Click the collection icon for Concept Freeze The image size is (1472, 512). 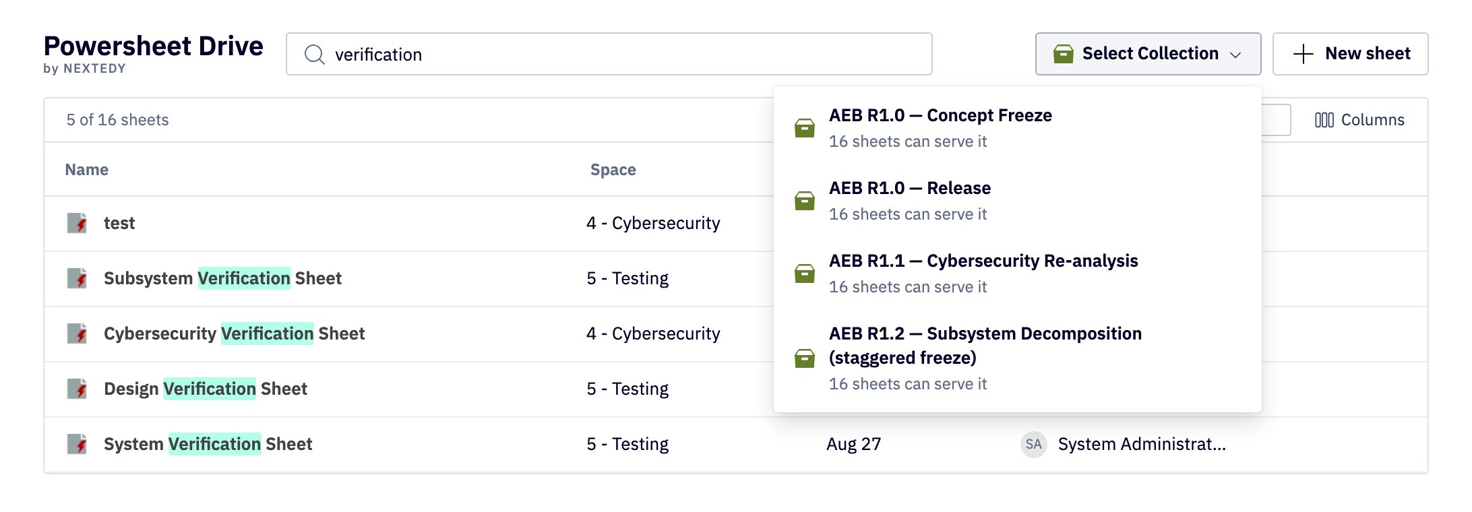click(x=805, y=128)
